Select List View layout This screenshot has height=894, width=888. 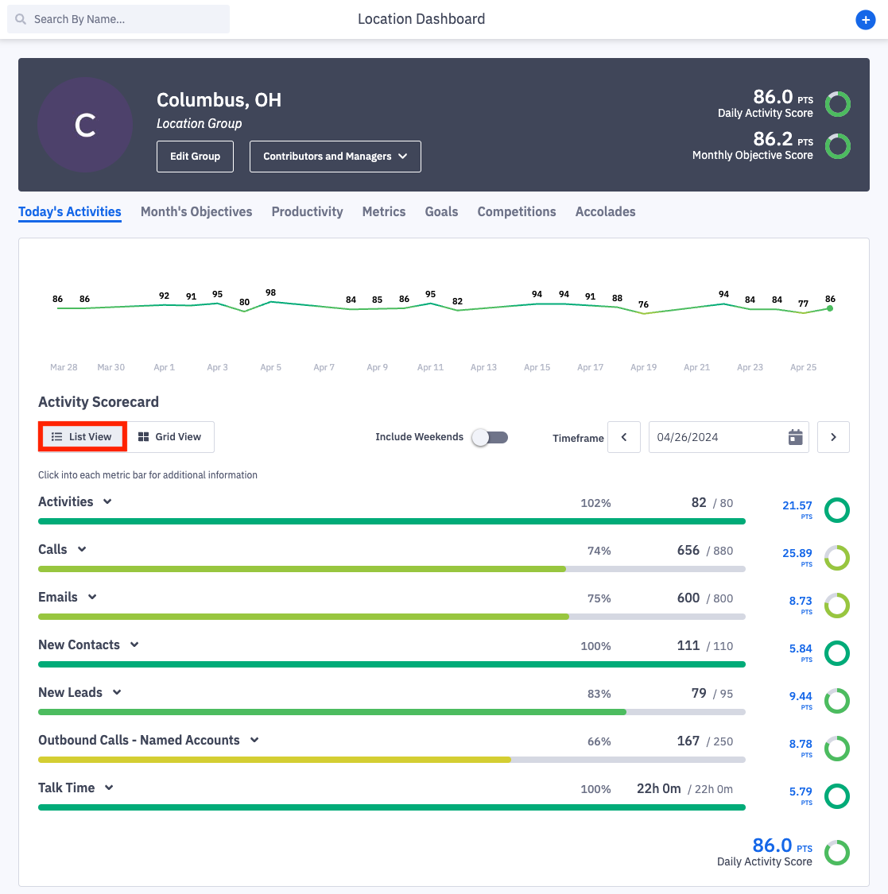pos(82,437)
